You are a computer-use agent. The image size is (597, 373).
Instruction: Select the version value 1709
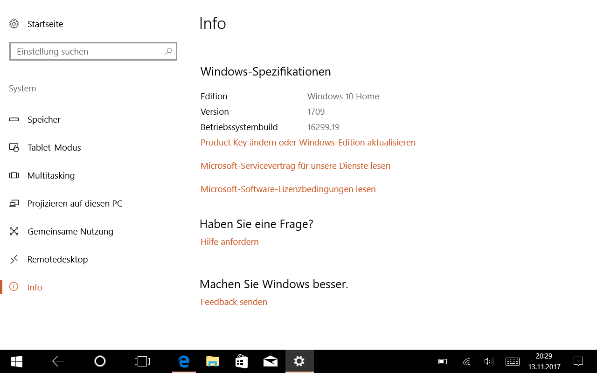click(316, 112)
